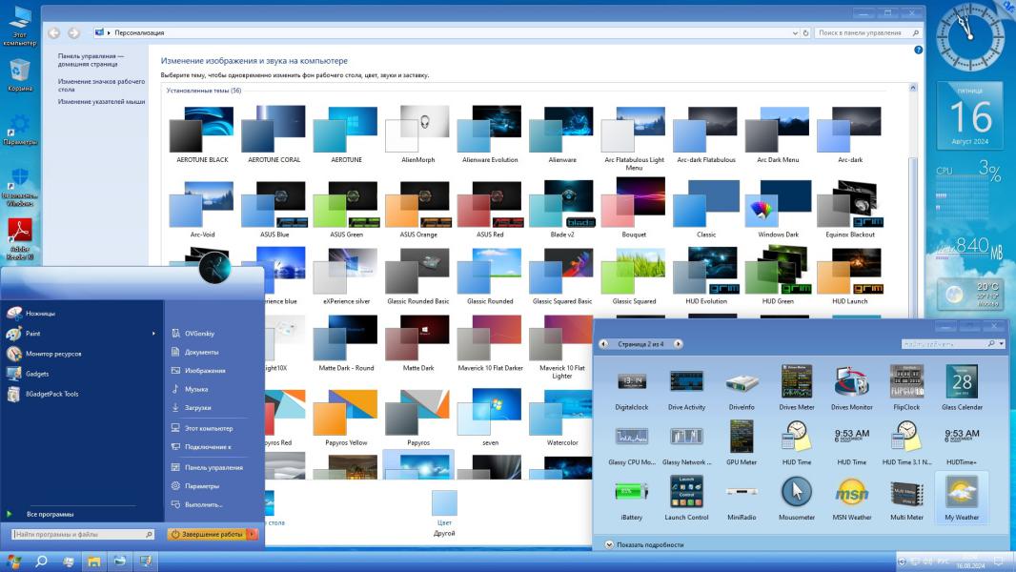
Task: Open Adobe Reader XI desktop icon
Action: pos(20,239)
